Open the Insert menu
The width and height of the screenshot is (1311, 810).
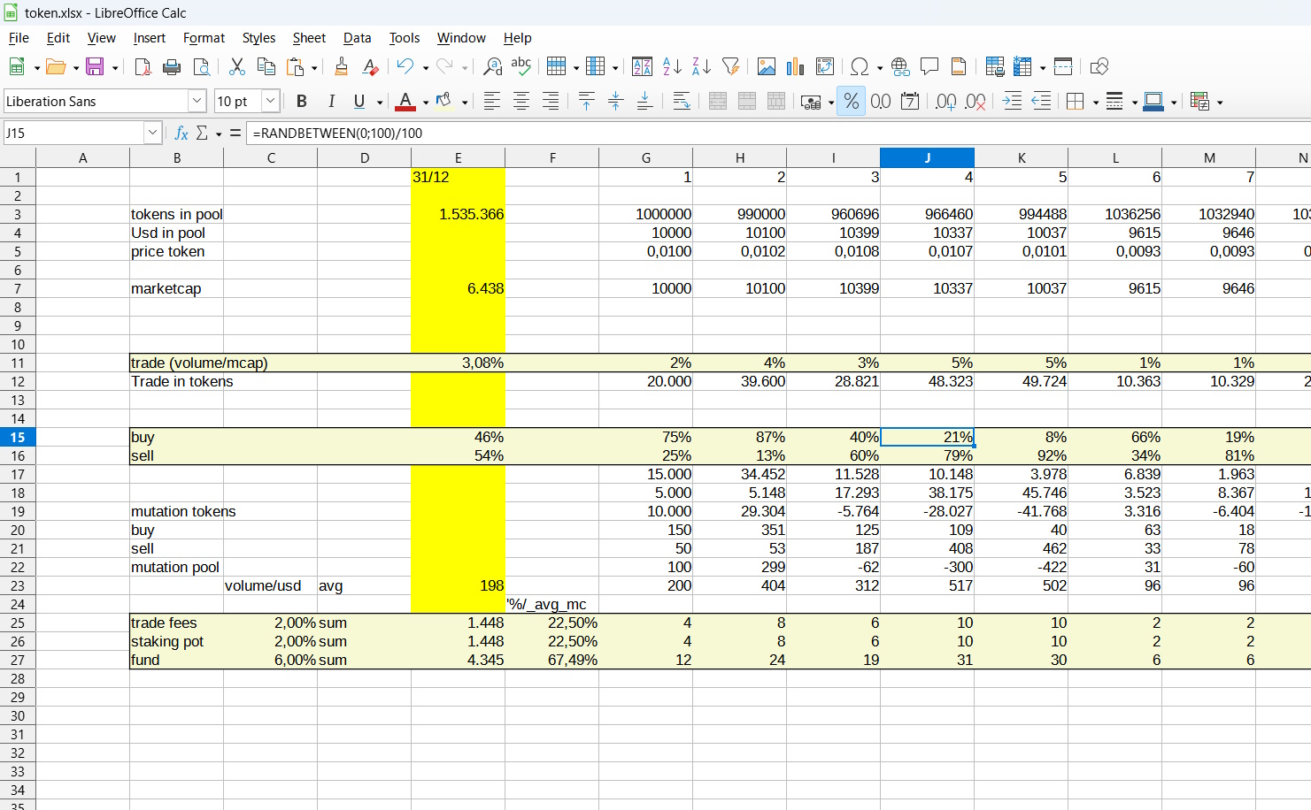pyautogui.click(x=150, y=38)
